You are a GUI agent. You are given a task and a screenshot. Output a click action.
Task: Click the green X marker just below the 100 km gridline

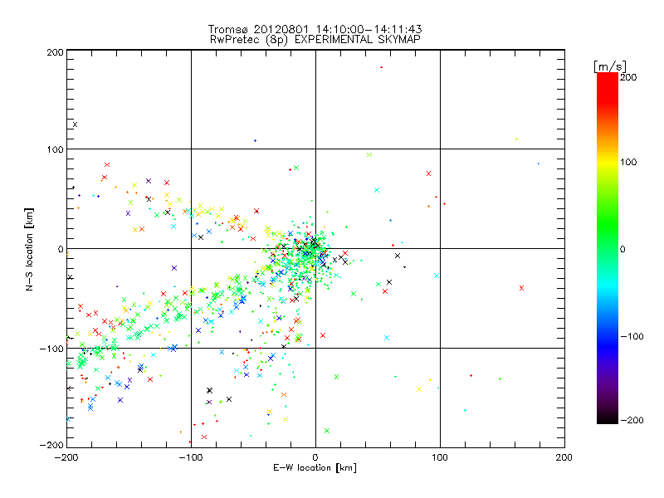tap(369, 155)
